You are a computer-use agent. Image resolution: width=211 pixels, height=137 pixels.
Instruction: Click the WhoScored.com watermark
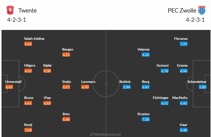click(x=105, y=134)
